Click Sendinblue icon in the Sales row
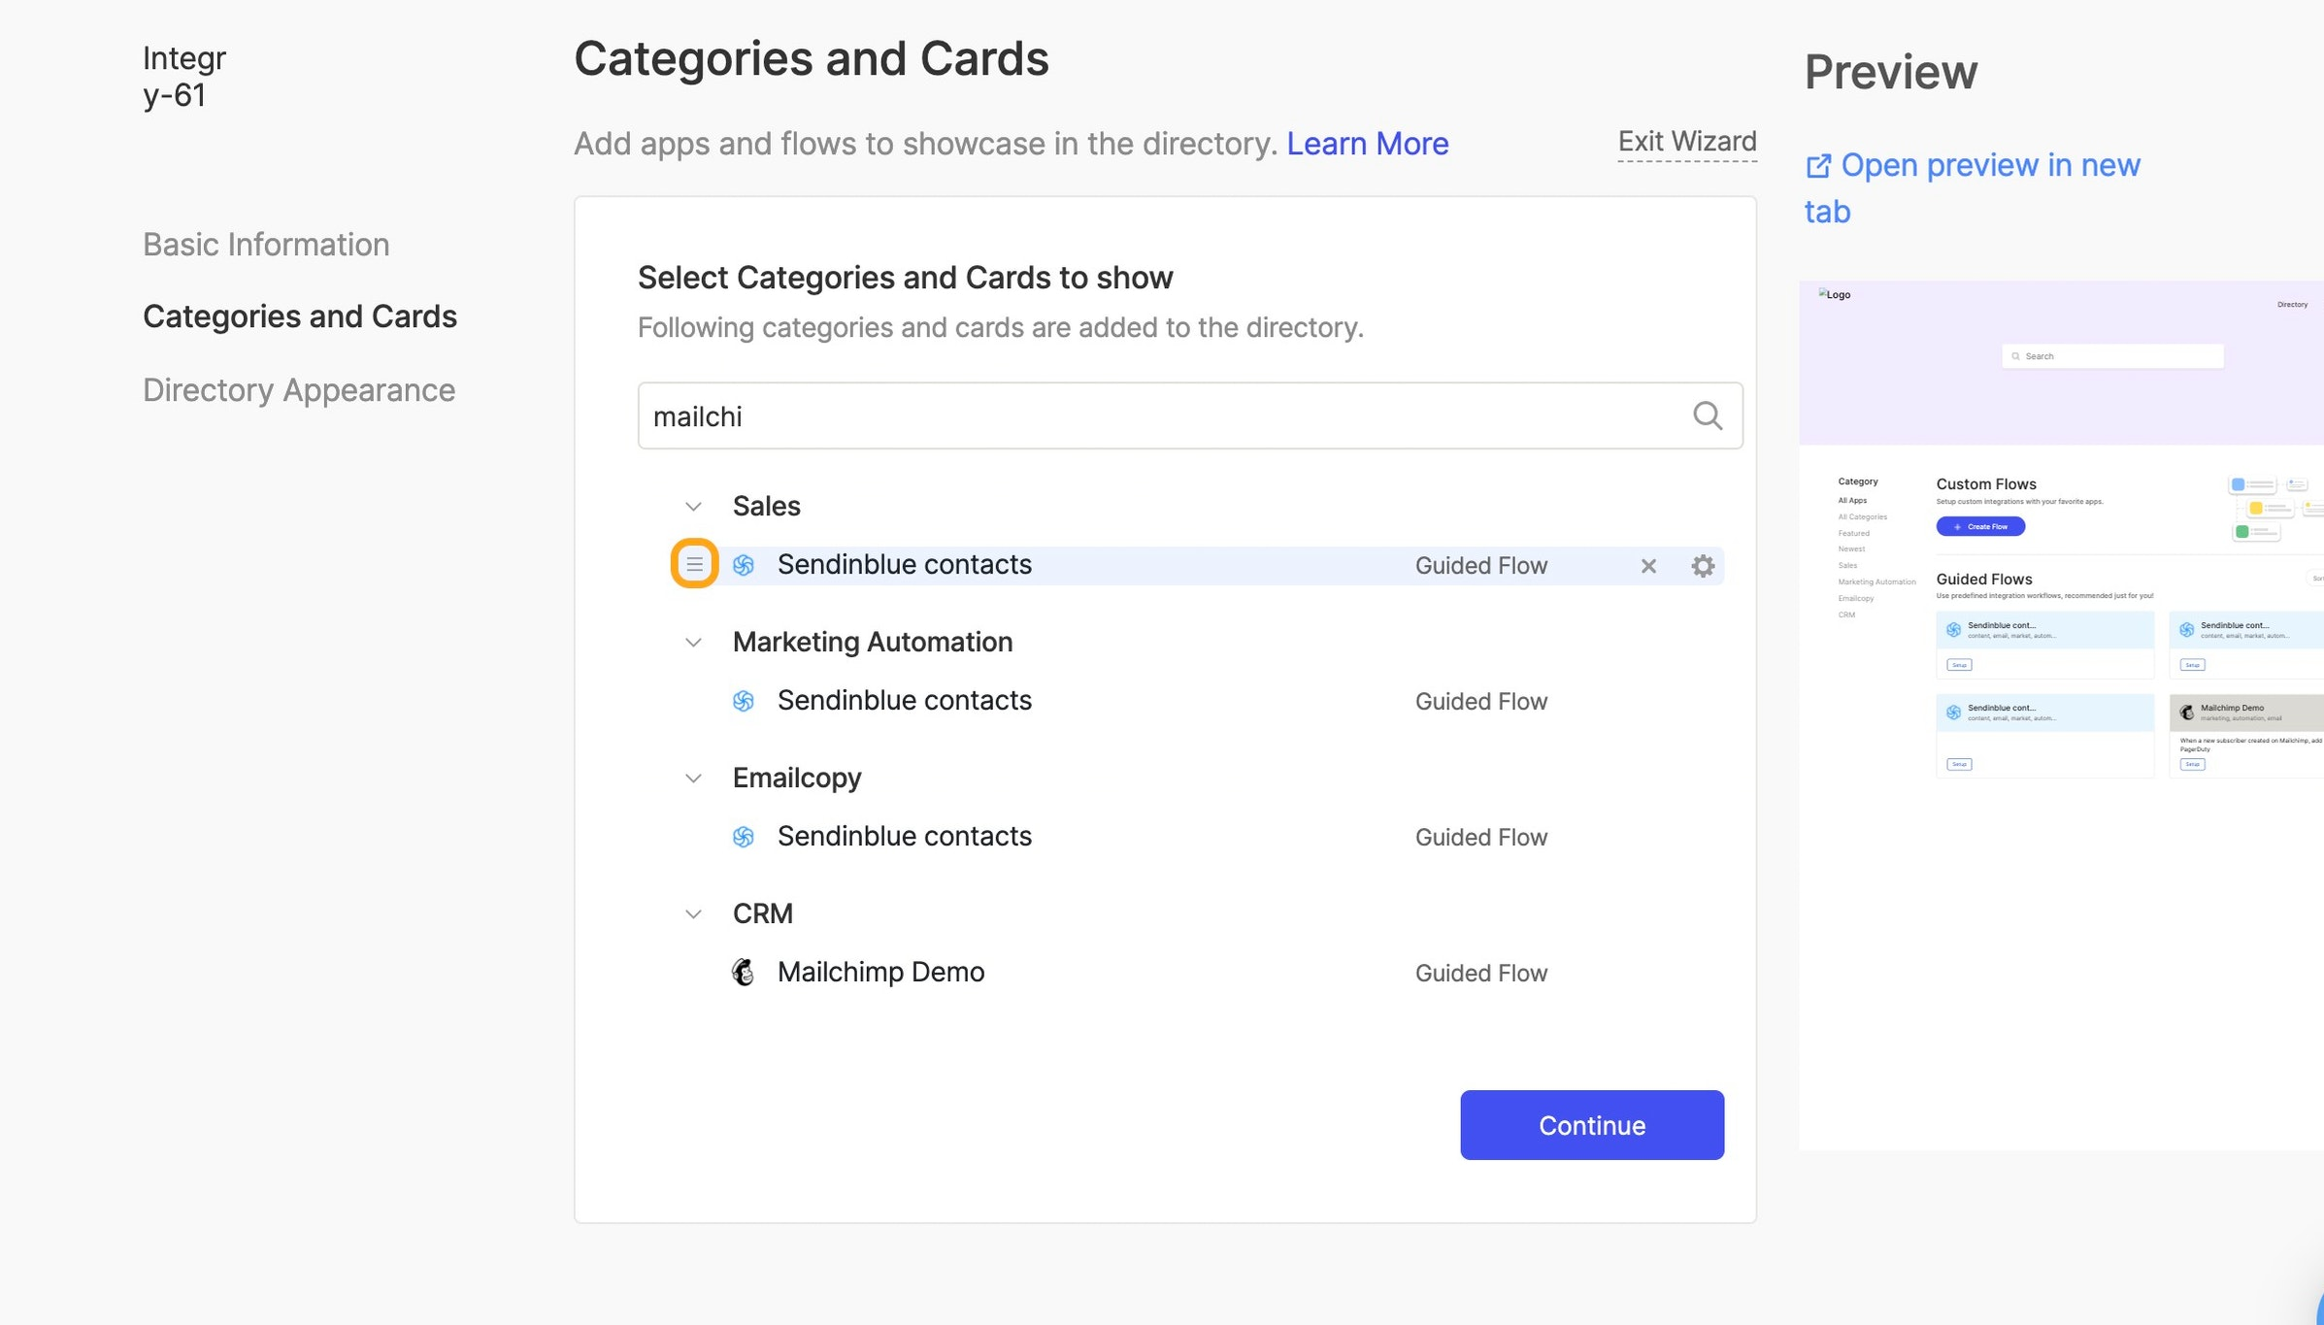The height and width of the screenshot is (1325, 2324). tap(744, 565)
